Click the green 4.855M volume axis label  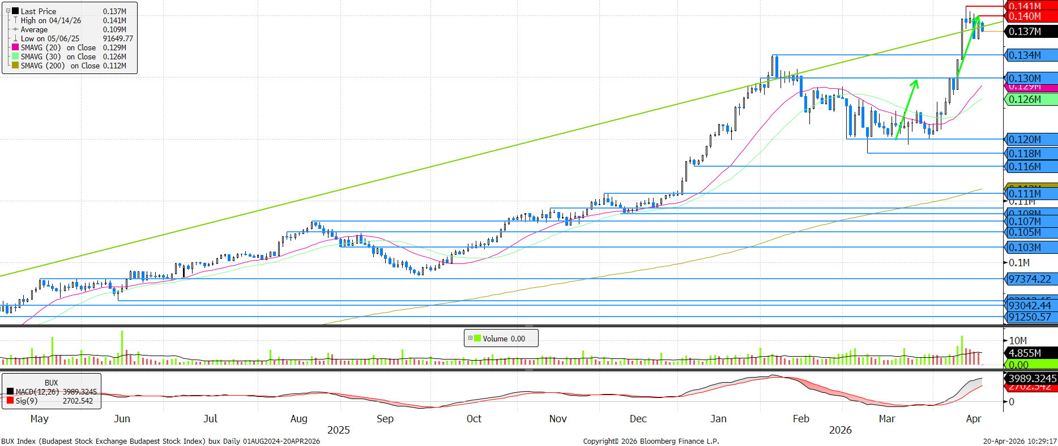pos(1030,353)
